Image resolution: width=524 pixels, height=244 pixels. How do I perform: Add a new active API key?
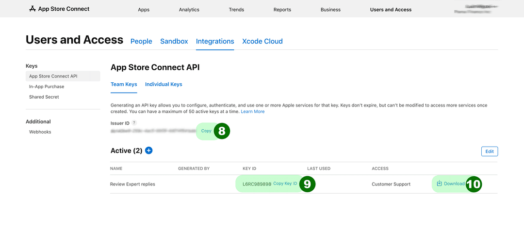149,151
